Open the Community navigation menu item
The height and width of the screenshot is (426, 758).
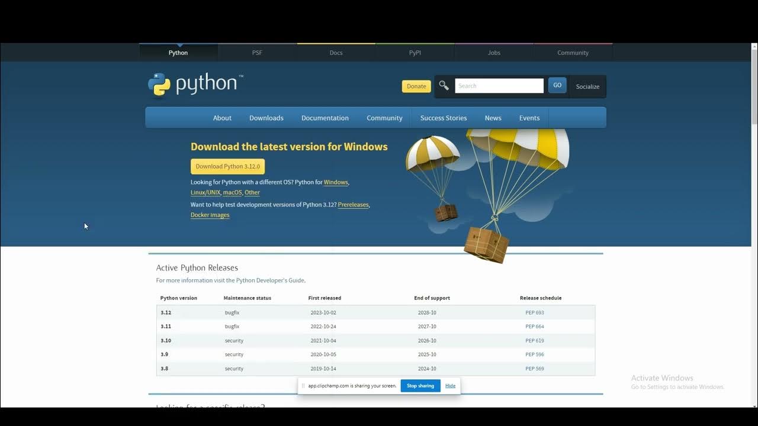click(384, 118)
